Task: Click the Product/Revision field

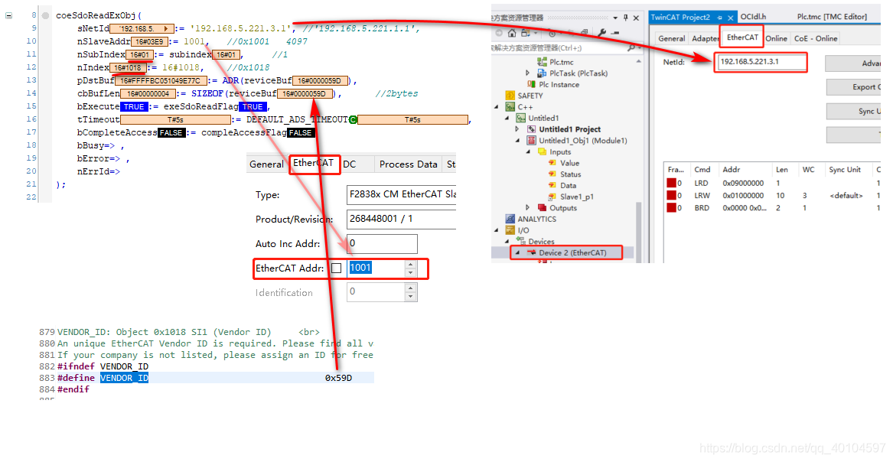Action: pos(401,219)
